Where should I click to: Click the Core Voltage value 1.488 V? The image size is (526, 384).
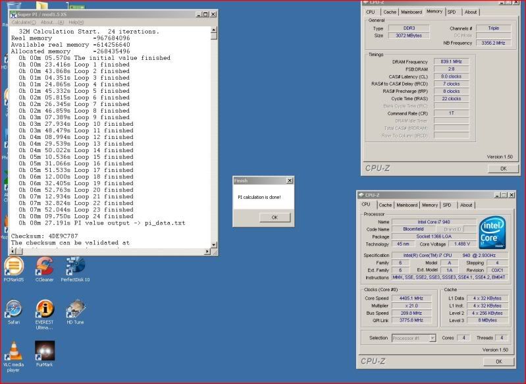(462, 244)
